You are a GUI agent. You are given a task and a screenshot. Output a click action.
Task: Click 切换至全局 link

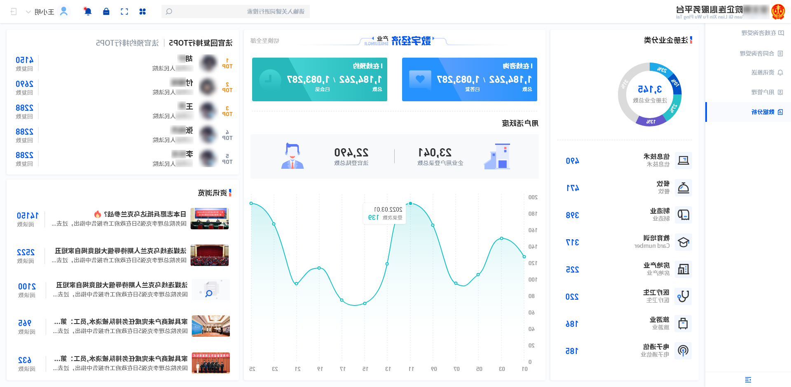[x=265, y=41]
